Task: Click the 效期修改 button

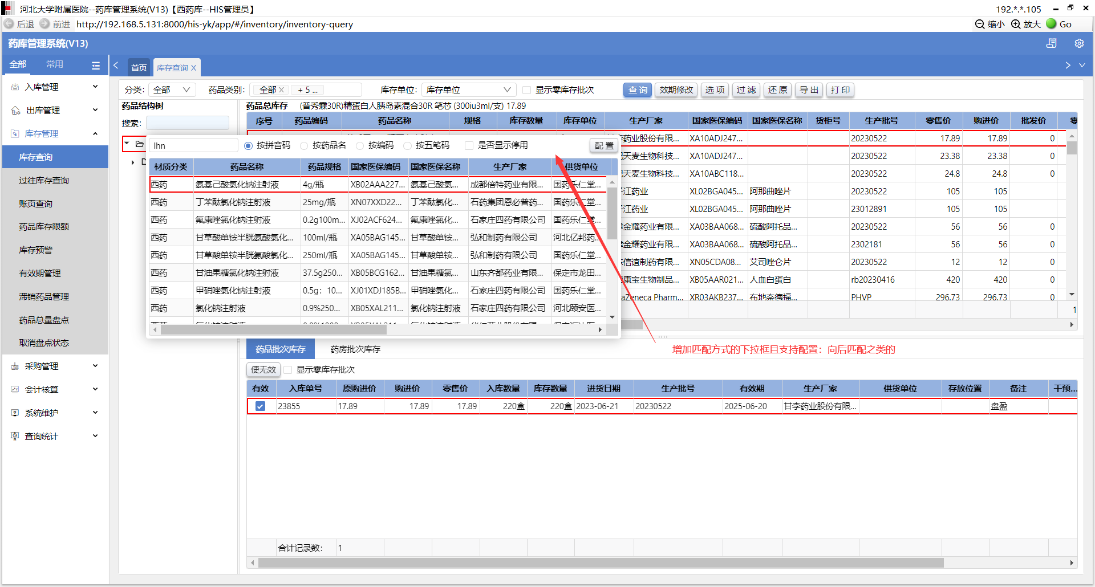Action: 676,90
